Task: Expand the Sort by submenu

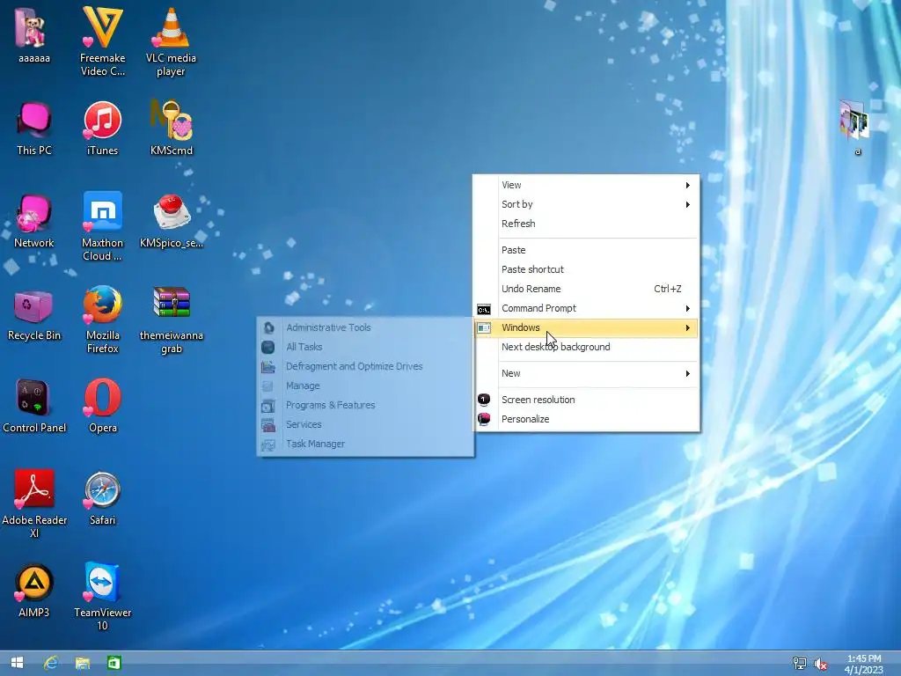Action: pyautogui.click(x=586, y=204)
